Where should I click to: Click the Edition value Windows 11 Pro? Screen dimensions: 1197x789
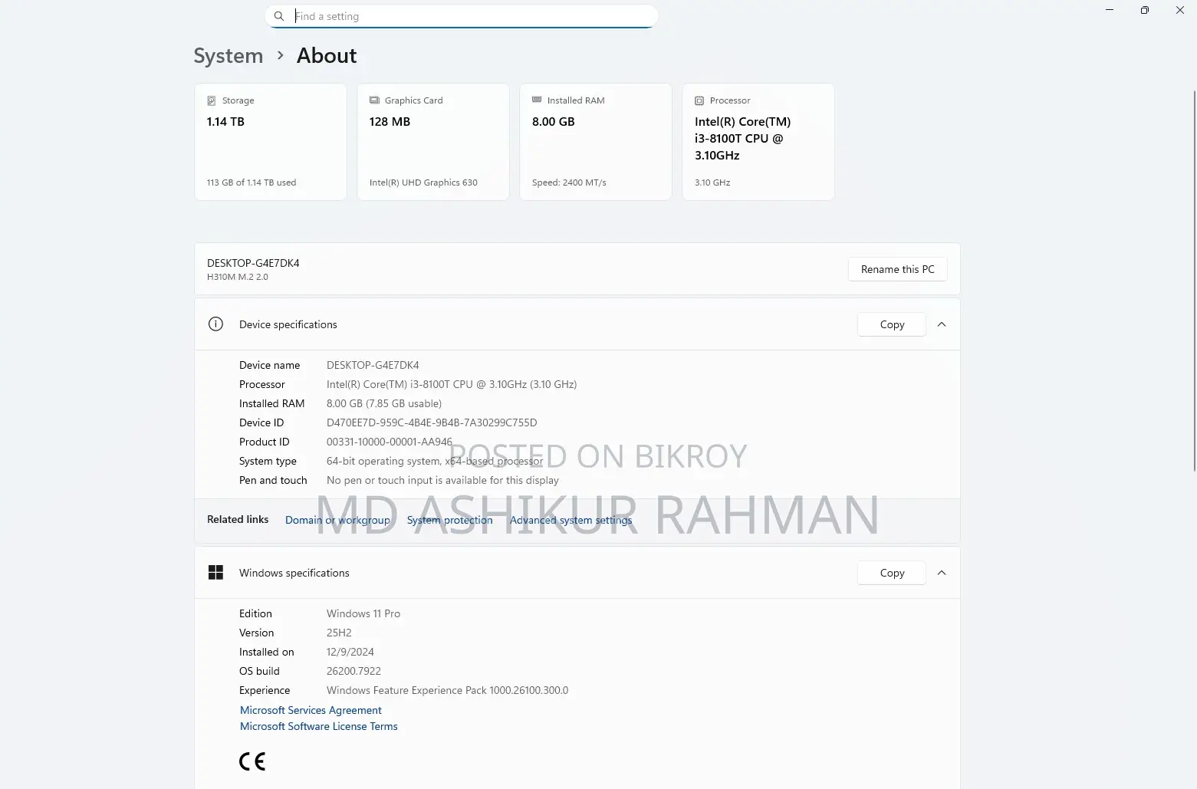tap(363, 613)
